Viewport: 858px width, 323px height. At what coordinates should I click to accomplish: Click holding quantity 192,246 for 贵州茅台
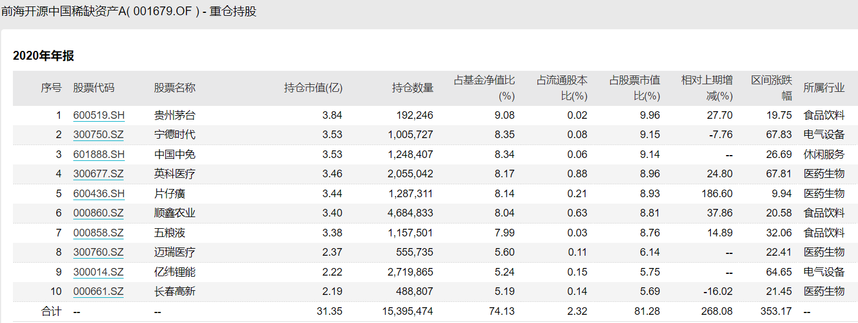click(415, 115)
